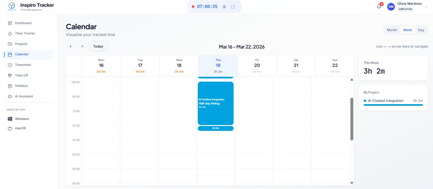Click the AI Chatbot Integration progress bar

point(393,105)
